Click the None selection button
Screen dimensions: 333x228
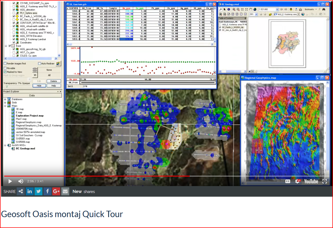pos(49,70)
